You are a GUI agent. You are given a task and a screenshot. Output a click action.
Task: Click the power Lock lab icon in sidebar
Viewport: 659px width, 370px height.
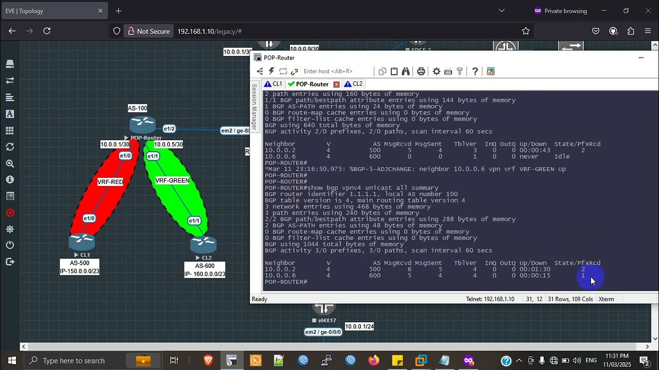coord(10,245)
